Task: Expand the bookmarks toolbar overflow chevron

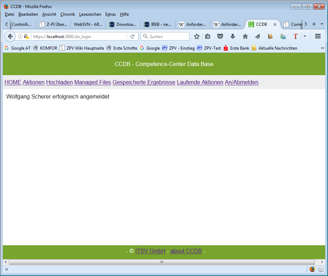Action: coord(322,48)
